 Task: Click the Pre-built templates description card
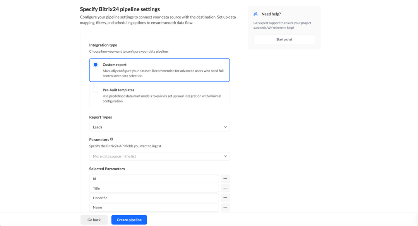[x=159, y=95]
